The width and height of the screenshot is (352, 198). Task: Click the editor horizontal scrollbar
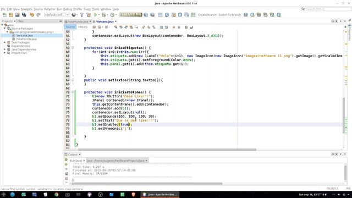tap(167, 150)
